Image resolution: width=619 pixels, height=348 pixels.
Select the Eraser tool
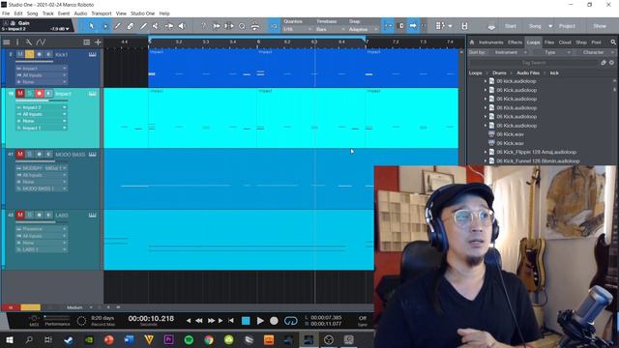[x=131, y=26]
